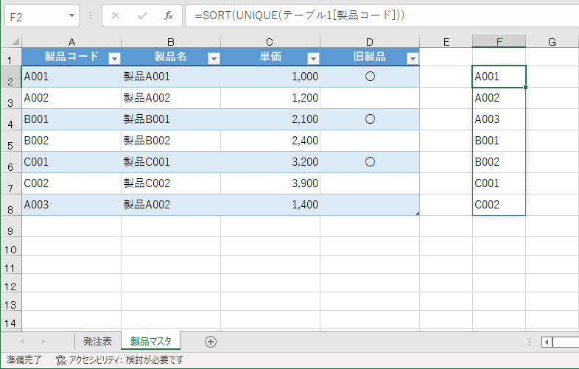The height and width of the screenshot is (369, 579).
Task: Click the accessibility checker status icon
Action: point(61,359)
